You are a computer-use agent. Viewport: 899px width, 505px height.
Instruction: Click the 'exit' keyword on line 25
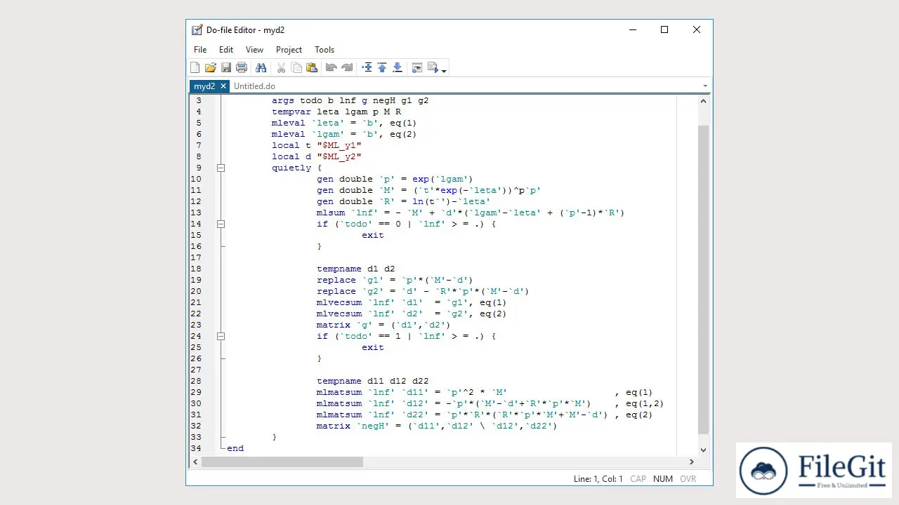tap(373, 347)
